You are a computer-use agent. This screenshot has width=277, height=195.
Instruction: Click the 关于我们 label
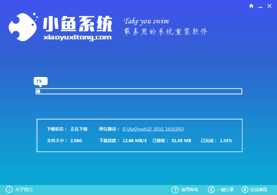coord(24,189)
